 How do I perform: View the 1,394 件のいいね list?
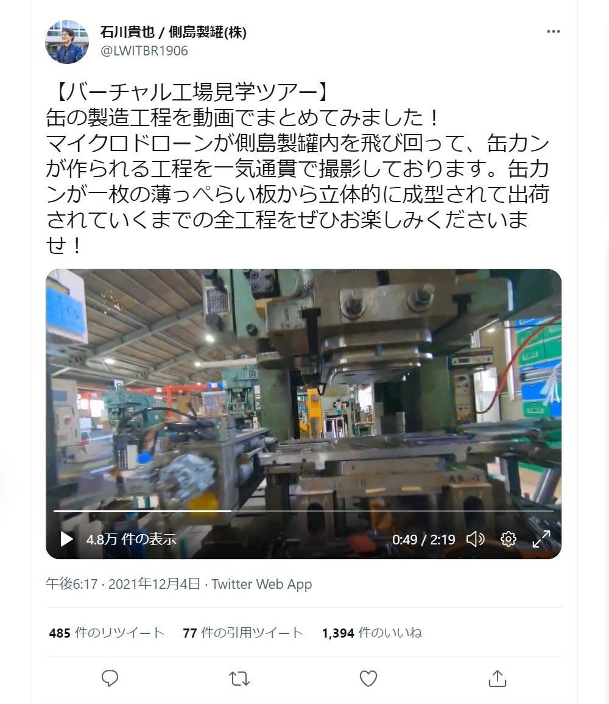(x=372, y=633)
